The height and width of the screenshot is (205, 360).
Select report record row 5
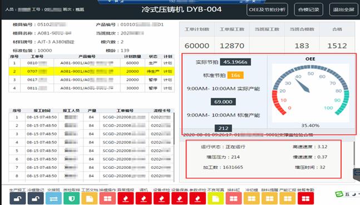tap(91, 151)
